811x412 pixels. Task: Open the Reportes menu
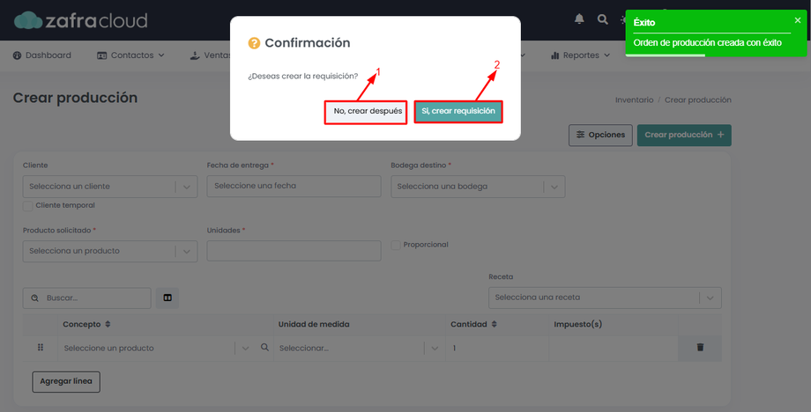(x=580, y=55)
